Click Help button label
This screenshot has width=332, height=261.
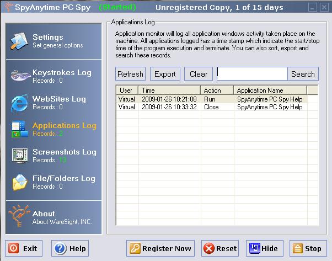click(x=78, y=248)
